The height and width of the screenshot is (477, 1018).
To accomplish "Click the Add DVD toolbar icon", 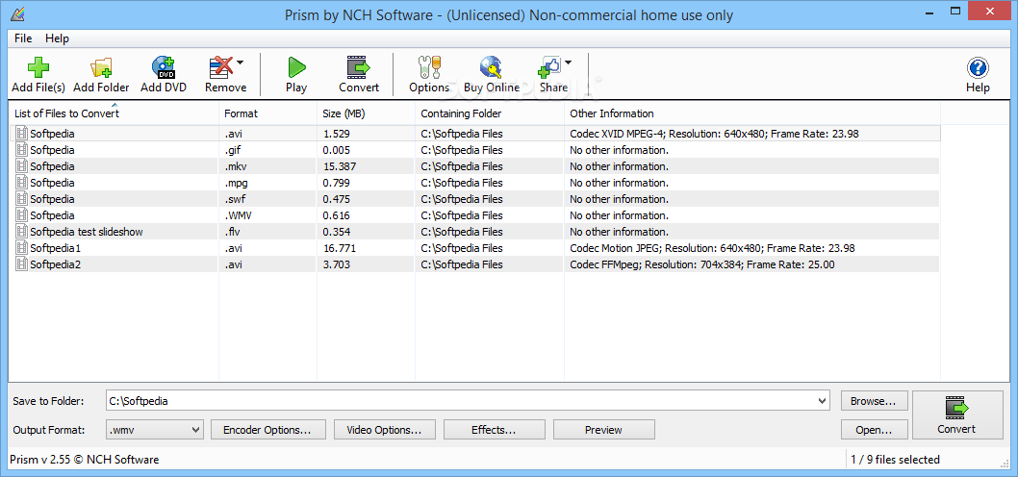I will click(x=164, y=67).
